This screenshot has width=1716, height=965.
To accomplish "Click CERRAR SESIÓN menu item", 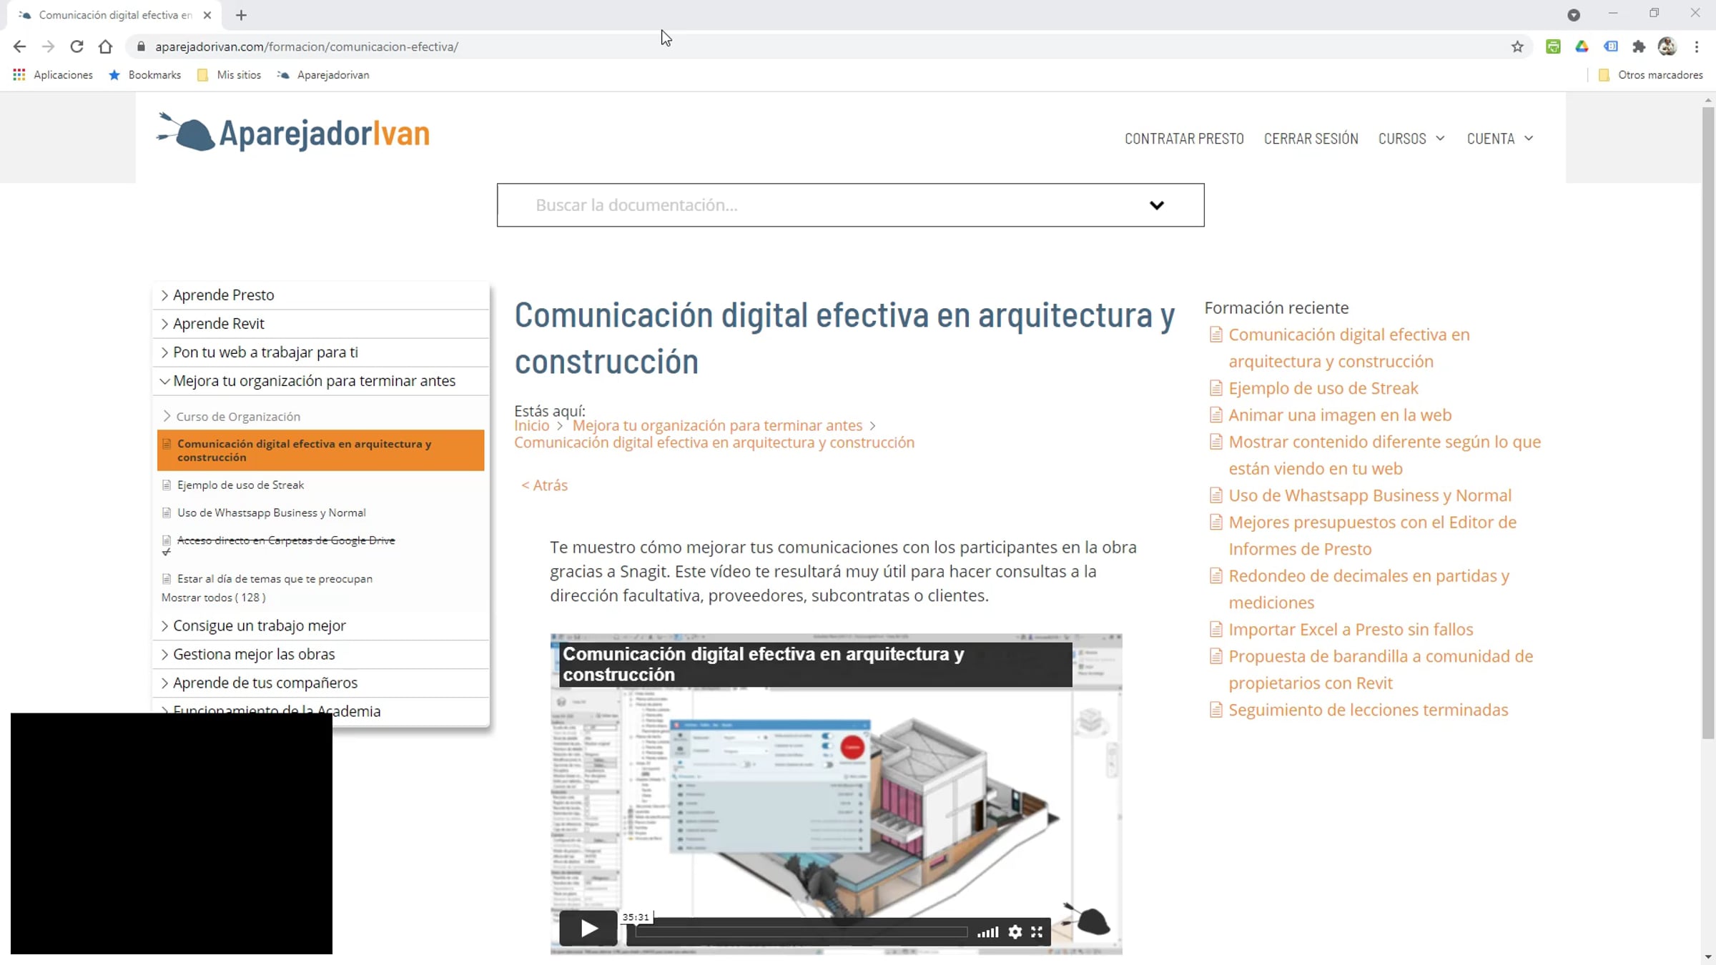I will pyautogui.click(x=1311, y=139).
